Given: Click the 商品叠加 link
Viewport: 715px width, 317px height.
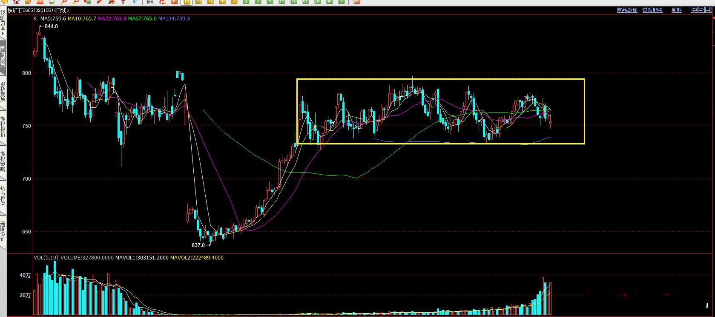Looking at the screenshot, I should point(627,10).
